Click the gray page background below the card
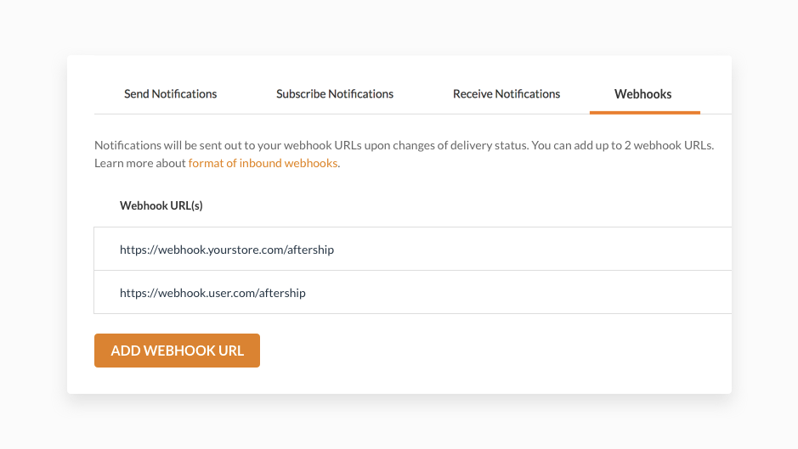This screenshot has height=449, width=798. pyautogui.click(x=399, y=423)
